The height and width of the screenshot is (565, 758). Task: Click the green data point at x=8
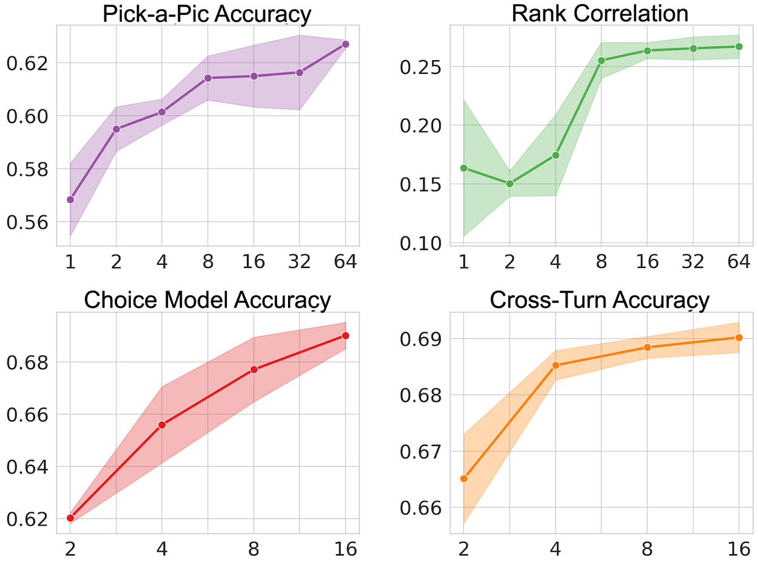[602, 61]
